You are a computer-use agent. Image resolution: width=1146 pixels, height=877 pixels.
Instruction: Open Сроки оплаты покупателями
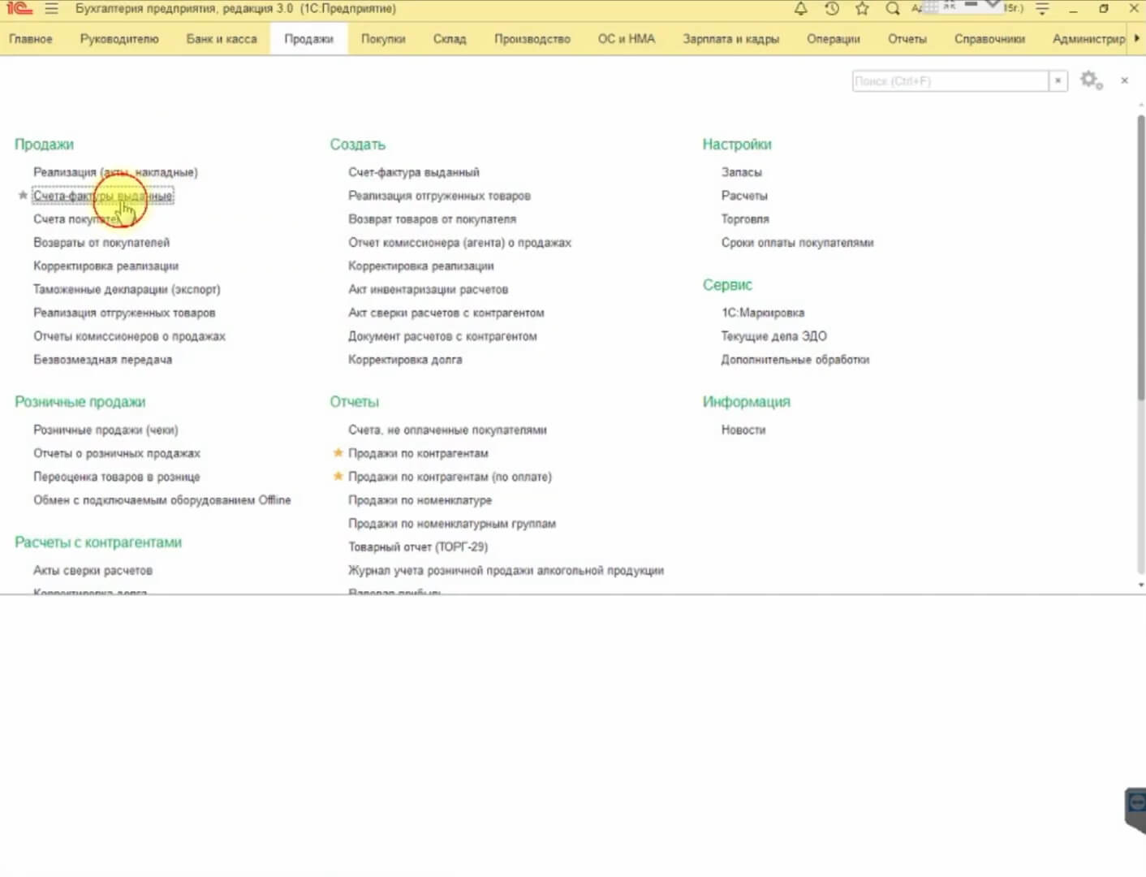798,243
